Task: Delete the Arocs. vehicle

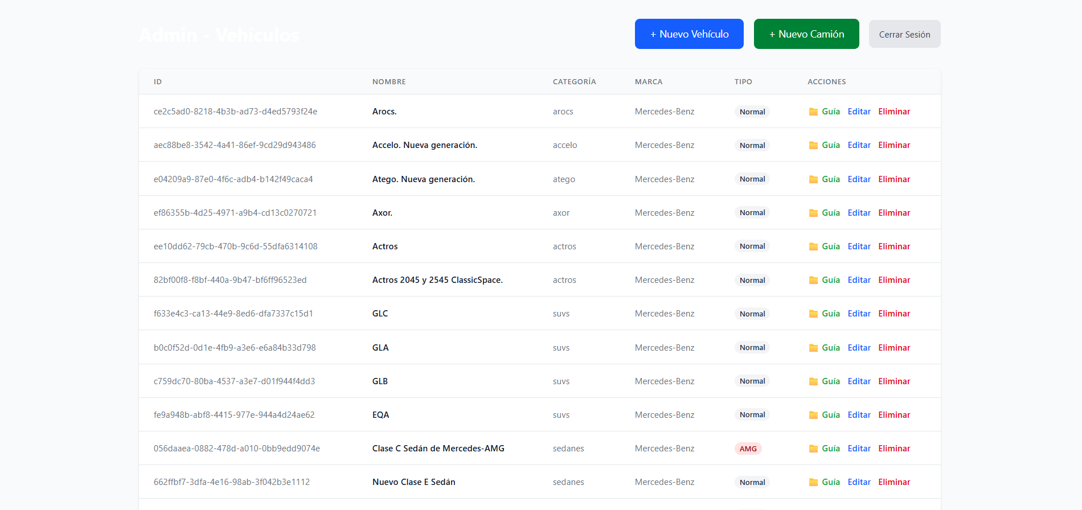Action: click(894, 112)
